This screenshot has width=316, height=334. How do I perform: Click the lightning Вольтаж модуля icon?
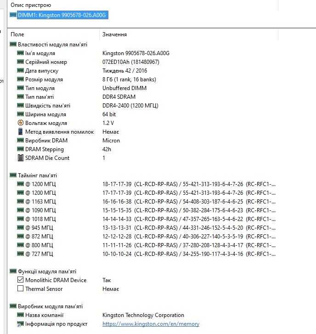coord(21,123)
